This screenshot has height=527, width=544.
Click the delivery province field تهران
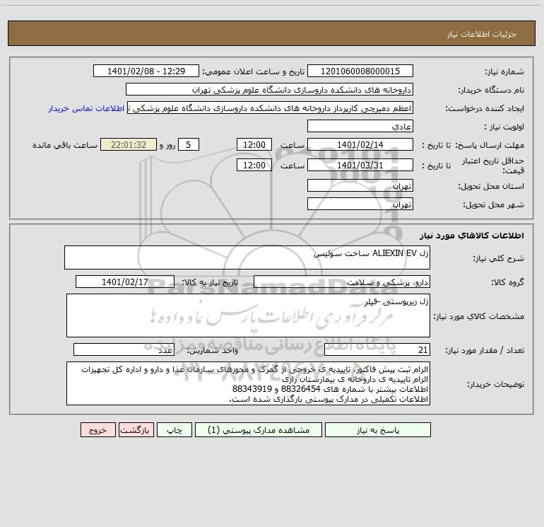pyautogui.click(x=360, y=186)
